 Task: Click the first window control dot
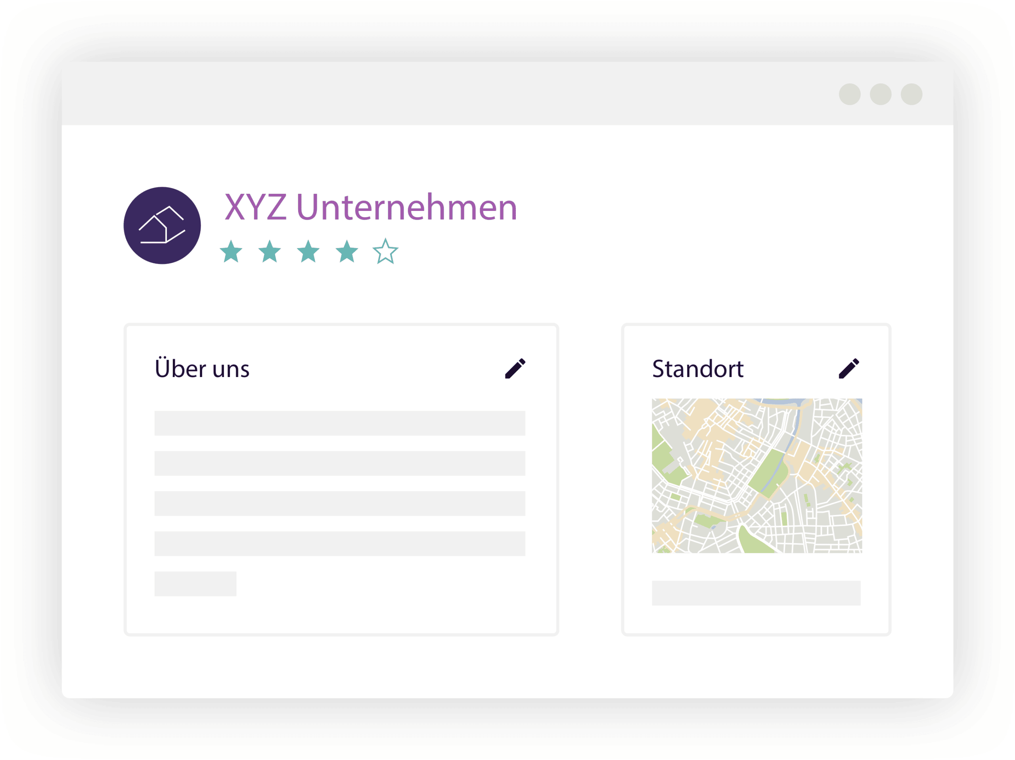tap(850, 94)
